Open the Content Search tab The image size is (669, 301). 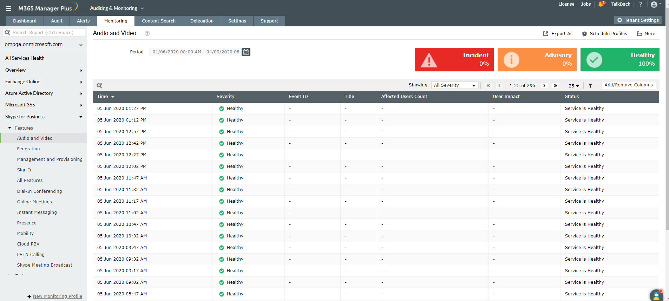tap(159, 21)
